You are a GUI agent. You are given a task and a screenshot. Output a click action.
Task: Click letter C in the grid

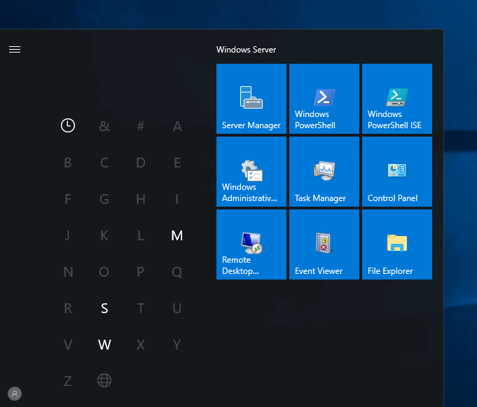104,163
